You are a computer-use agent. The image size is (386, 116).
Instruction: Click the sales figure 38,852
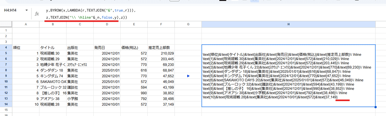[x=161, y=93]
